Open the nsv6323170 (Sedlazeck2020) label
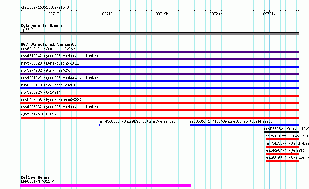This screenshot has width=309, height=189. [x=48, y=85]
